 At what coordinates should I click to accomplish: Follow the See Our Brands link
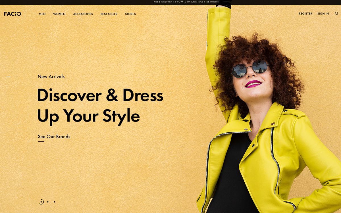[54, 137]
